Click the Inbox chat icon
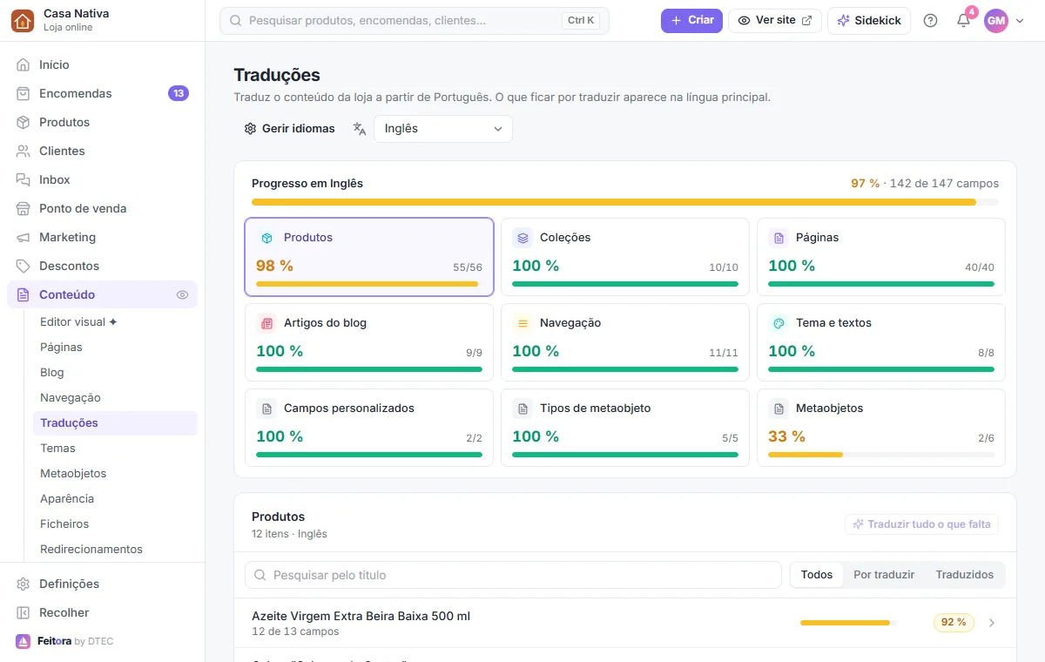The image size is (1045, 662). click(24, 179)
